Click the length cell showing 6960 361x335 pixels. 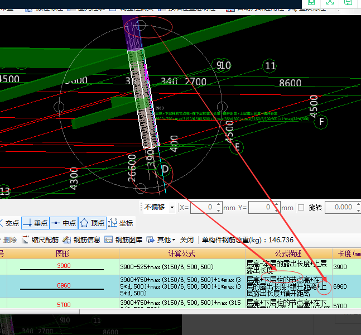[x=346, y=286]
